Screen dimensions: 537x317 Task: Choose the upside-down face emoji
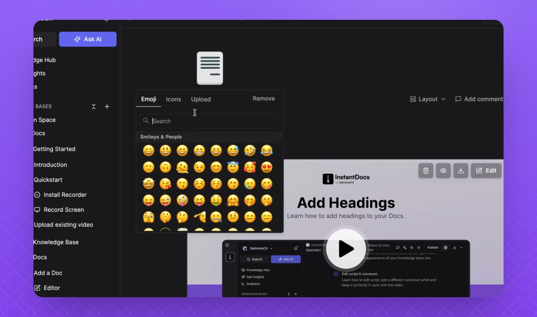pos(166,167)
